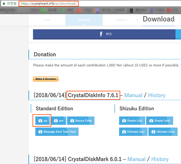This screenshot has height=164, width=181.
Task: Open the CrystalDiskInfo Manual link
Action: [133, 95]
